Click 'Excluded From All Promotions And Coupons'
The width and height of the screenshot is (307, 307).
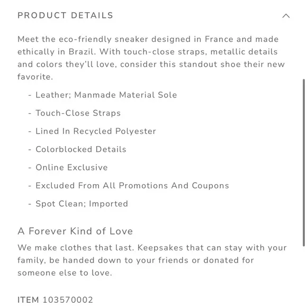coord(132,186)
